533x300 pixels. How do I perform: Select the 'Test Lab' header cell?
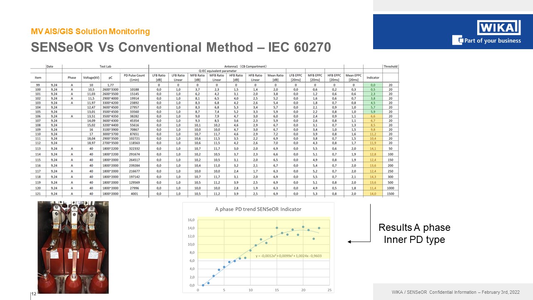click(105, 66)
